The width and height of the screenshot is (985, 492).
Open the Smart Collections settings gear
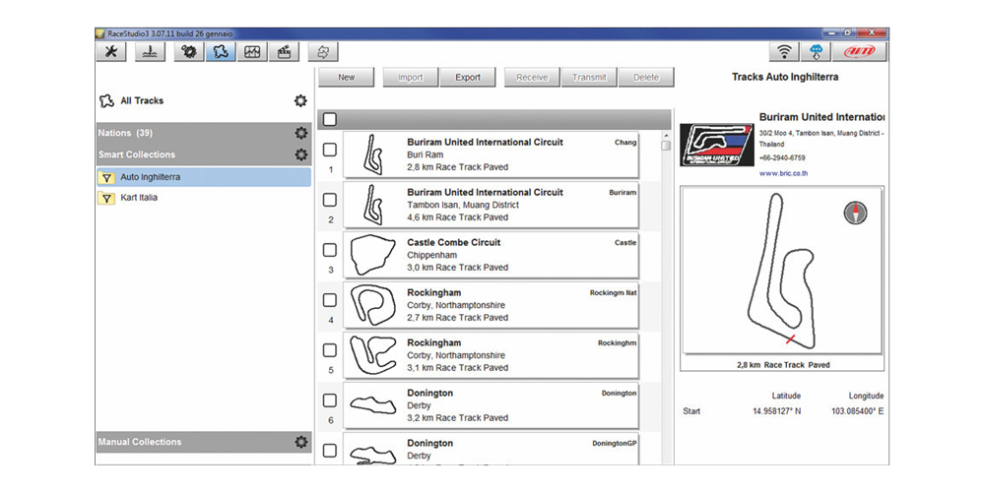tap(300, 154)
